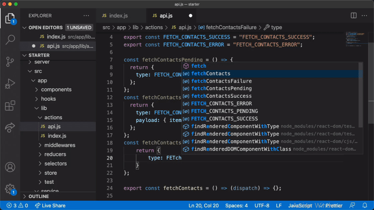Split the editor using the split icon
Image resolution: width=374 pixels, height=210 pixels.
coord(353,16)
